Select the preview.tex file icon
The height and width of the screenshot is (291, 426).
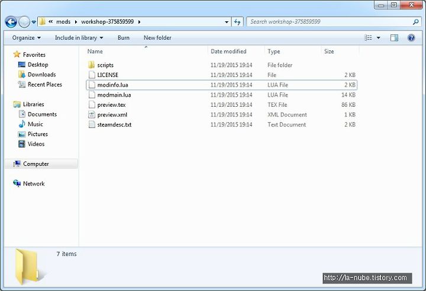[92, 104]
